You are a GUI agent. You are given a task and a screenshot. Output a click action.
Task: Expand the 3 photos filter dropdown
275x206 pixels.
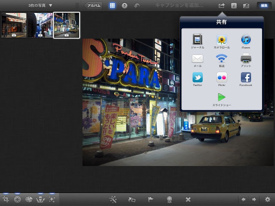[x=40, y=6]
